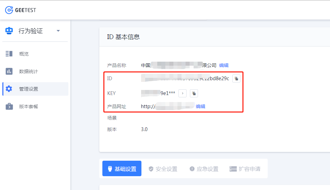Click 编辑 link next to 产品名称
330x190 pixels.
click(224, 65)
